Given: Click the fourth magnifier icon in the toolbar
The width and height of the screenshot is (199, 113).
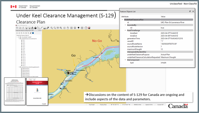Looking at the screenshot, I should (61, 28).
